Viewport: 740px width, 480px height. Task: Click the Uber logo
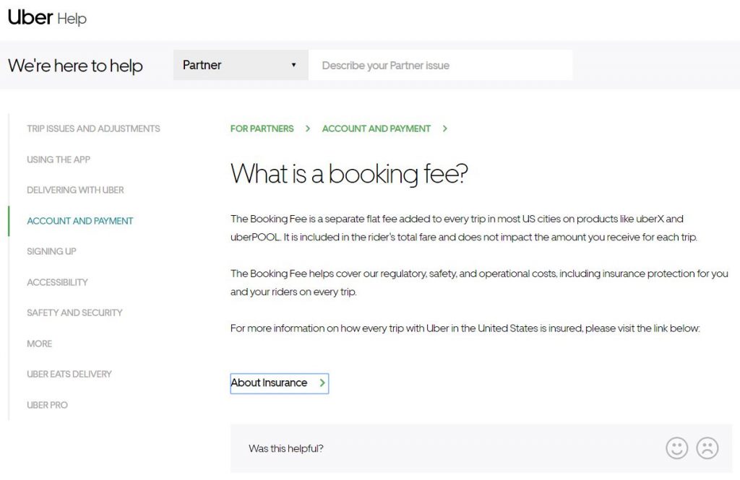tap(30, 17)
